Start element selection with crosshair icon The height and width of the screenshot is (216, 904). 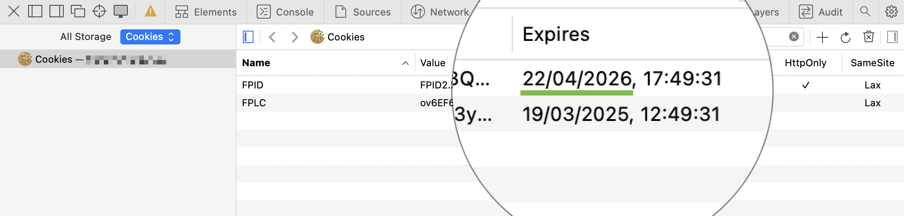click(99, 12)
